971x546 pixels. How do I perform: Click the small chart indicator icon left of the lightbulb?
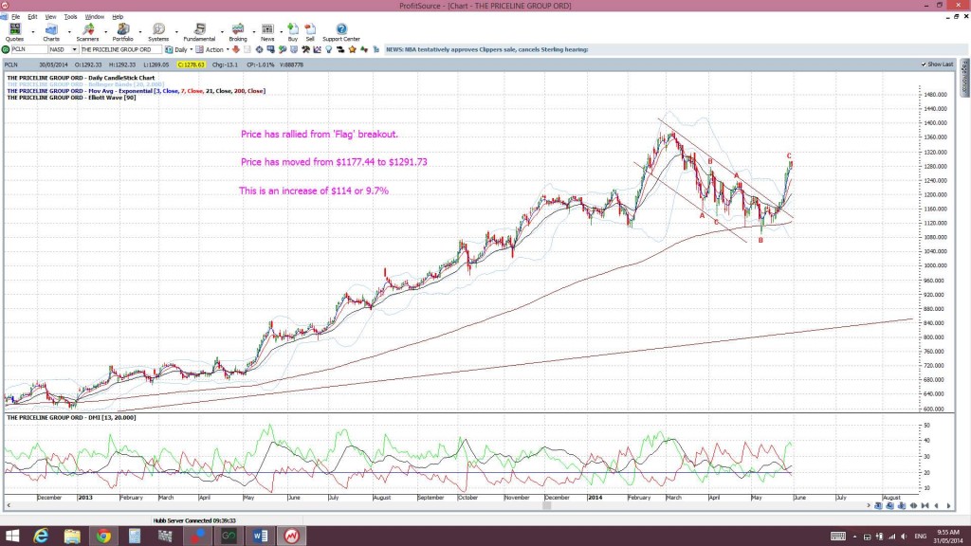pos(317,49)
